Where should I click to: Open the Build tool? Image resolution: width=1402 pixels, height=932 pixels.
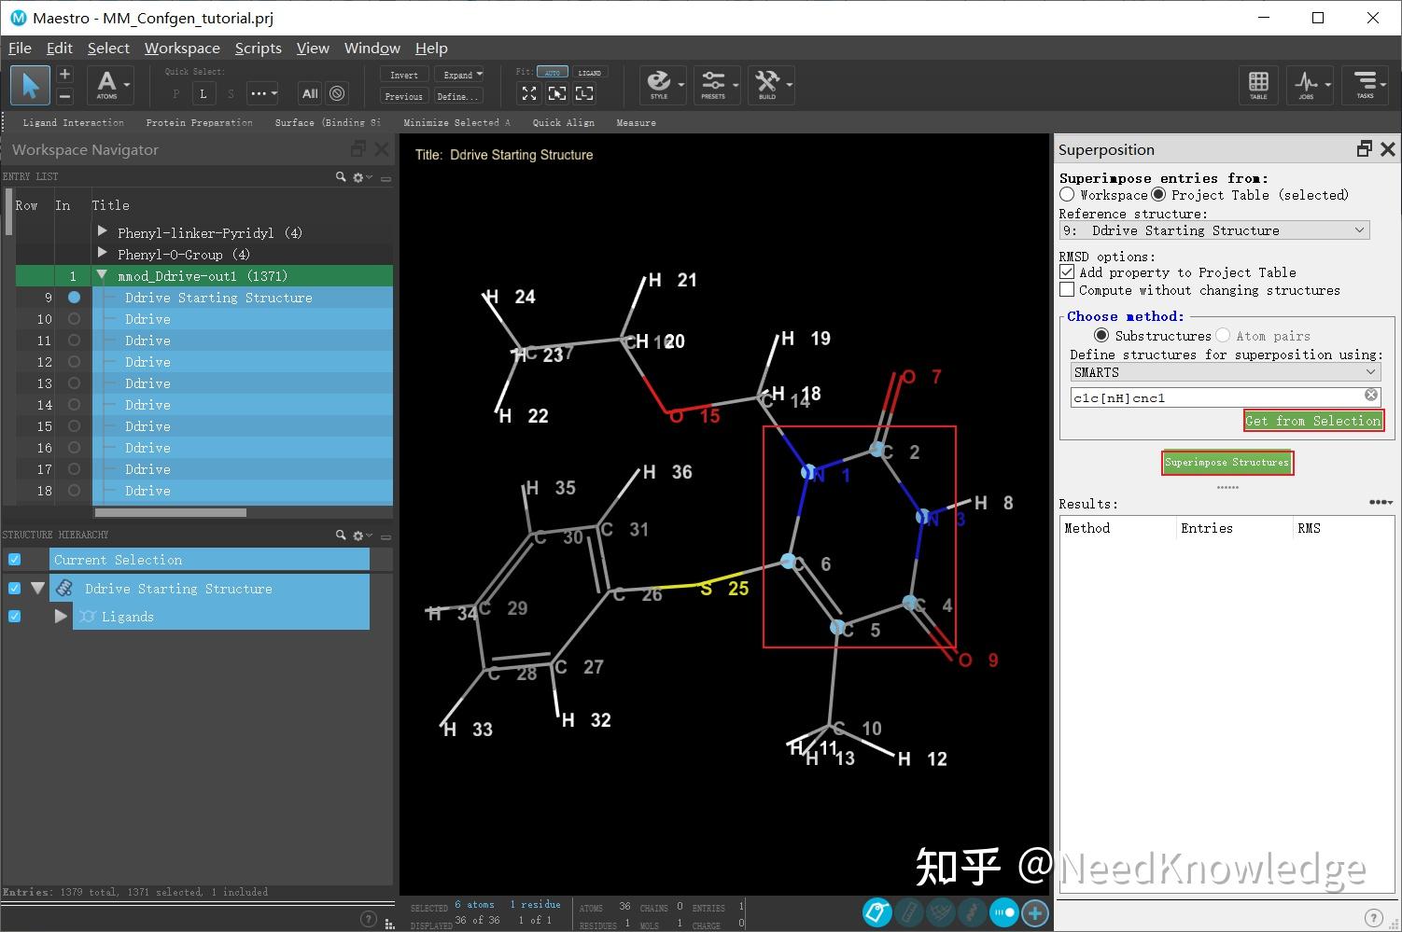coord(769,84)
